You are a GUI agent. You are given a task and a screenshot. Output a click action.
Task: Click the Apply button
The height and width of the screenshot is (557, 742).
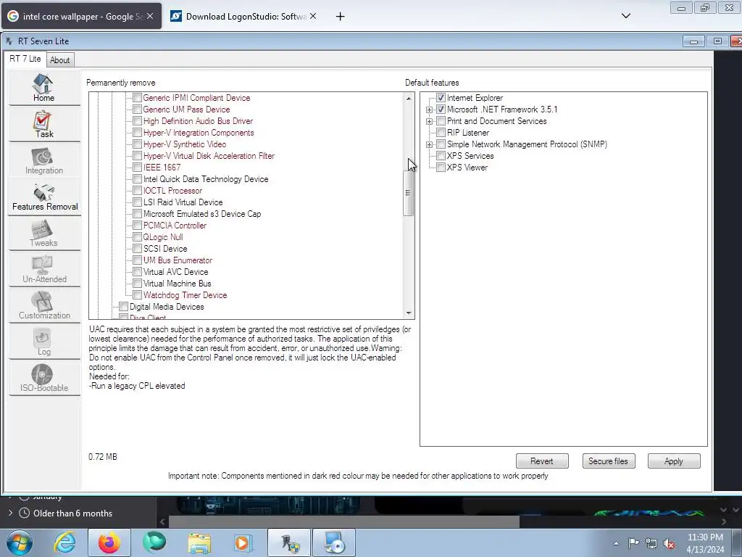tap(673, 461)
